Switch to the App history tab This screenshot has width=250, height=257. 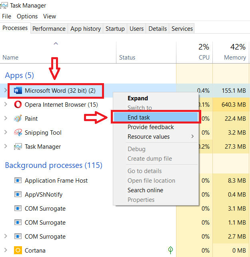click(x=86, y=29)
